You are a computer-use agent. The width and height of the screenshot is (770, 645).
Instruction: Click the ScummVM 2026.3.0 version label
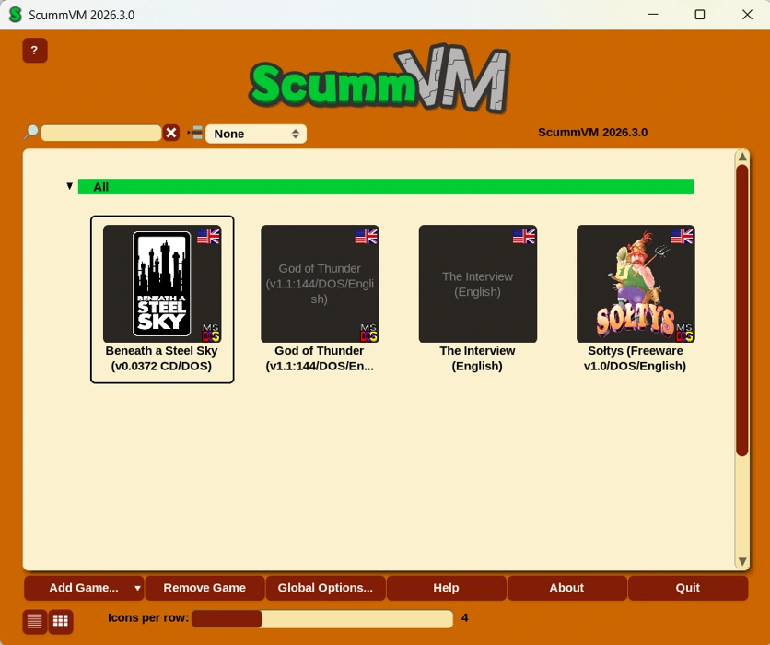coord(592,133)
